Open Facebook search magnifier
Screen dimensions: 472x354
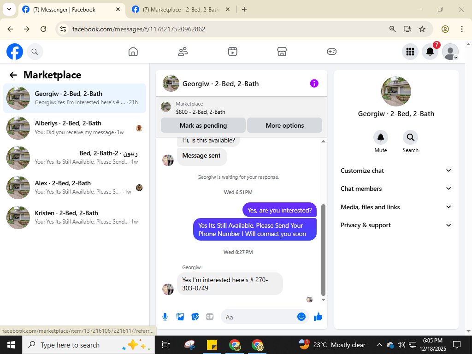pos(35,52)
